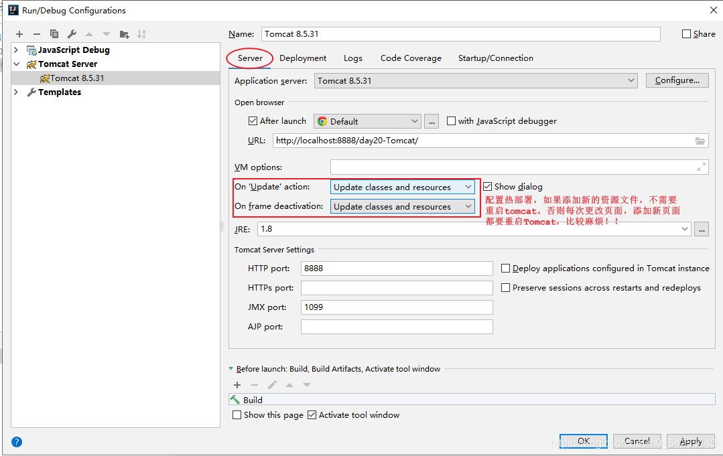Enable Preserve sessions across restarts checkbox
The image size is (723, 456).
(x=505, y=288)
